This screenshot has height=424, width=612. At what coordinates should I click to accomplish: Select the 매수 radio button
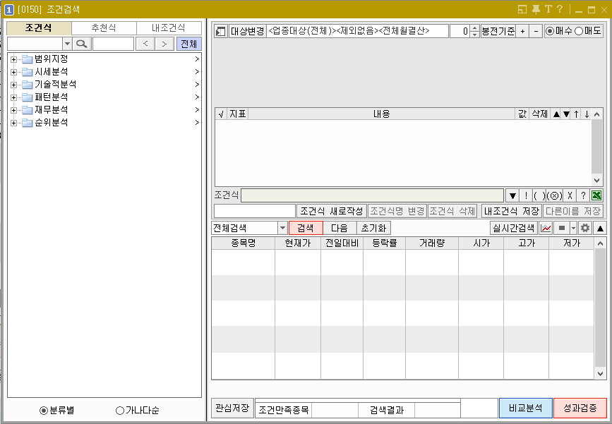coord(550,30)
